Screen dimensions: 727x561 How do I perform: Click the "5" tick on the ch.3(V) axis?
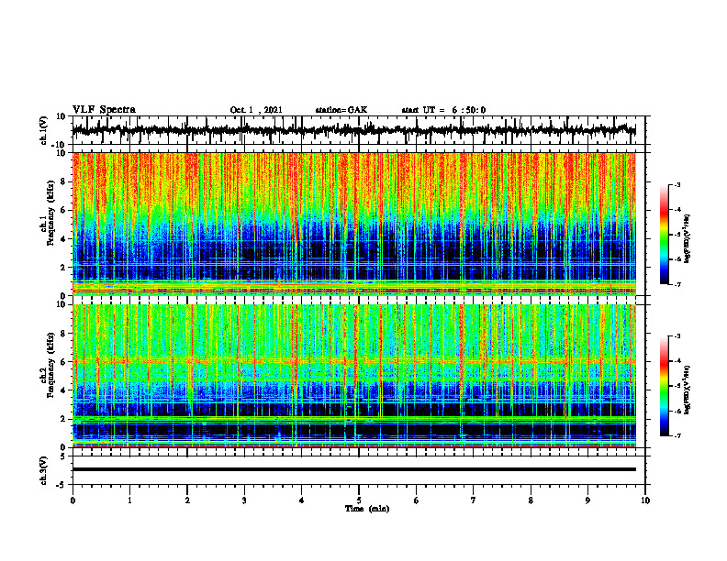pos(64,456)
